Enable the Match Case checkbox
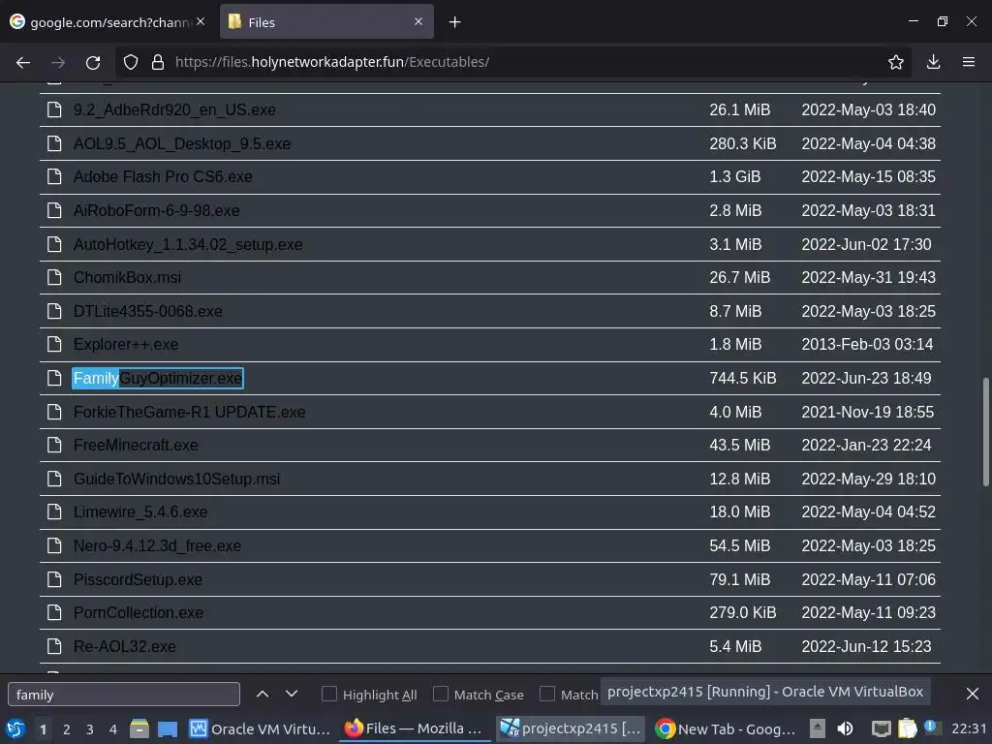Screen dimensions: 992x744 click(x=441, y=694)
